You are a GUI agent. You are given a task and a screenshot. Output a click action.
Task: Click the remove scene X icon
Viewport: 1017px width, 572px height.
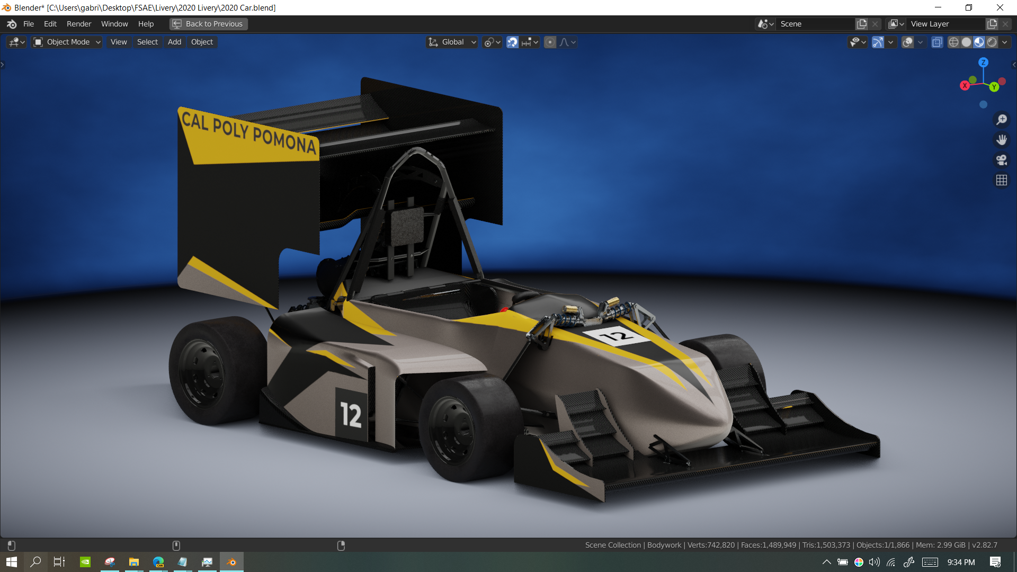click(875, 24)
